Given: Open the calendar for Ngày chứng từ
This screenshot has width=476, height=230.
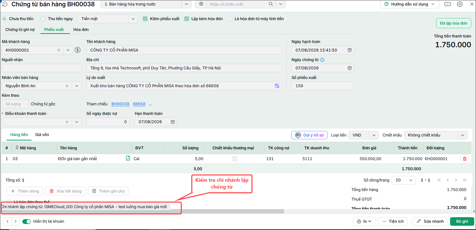Looking at the screenshot, I should (350, 68).
